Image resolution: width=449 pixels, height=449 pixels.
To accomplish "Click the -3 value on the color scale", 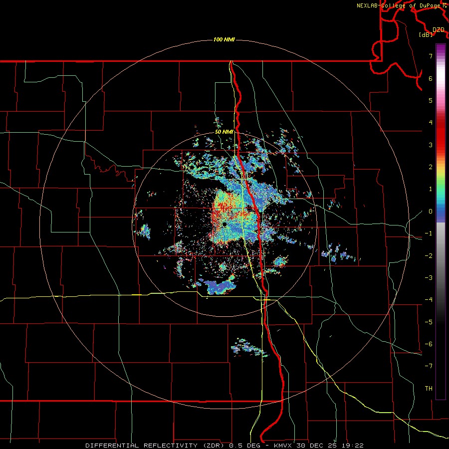I will 429,278.
